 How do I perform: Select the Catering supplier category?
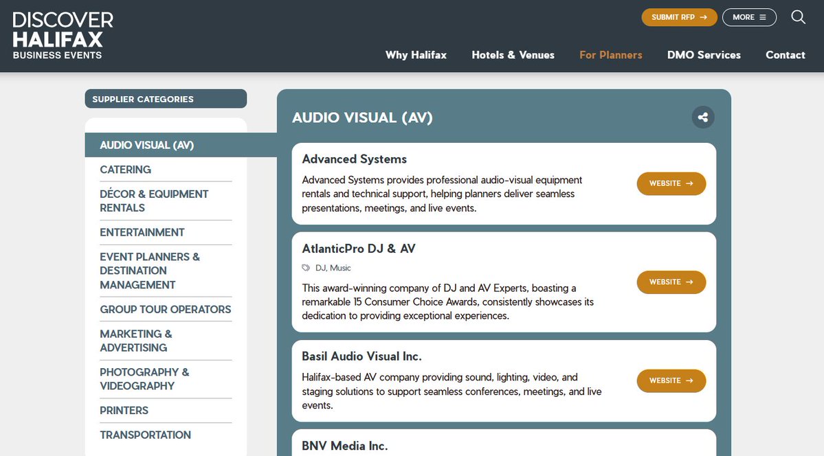[125, 170]
